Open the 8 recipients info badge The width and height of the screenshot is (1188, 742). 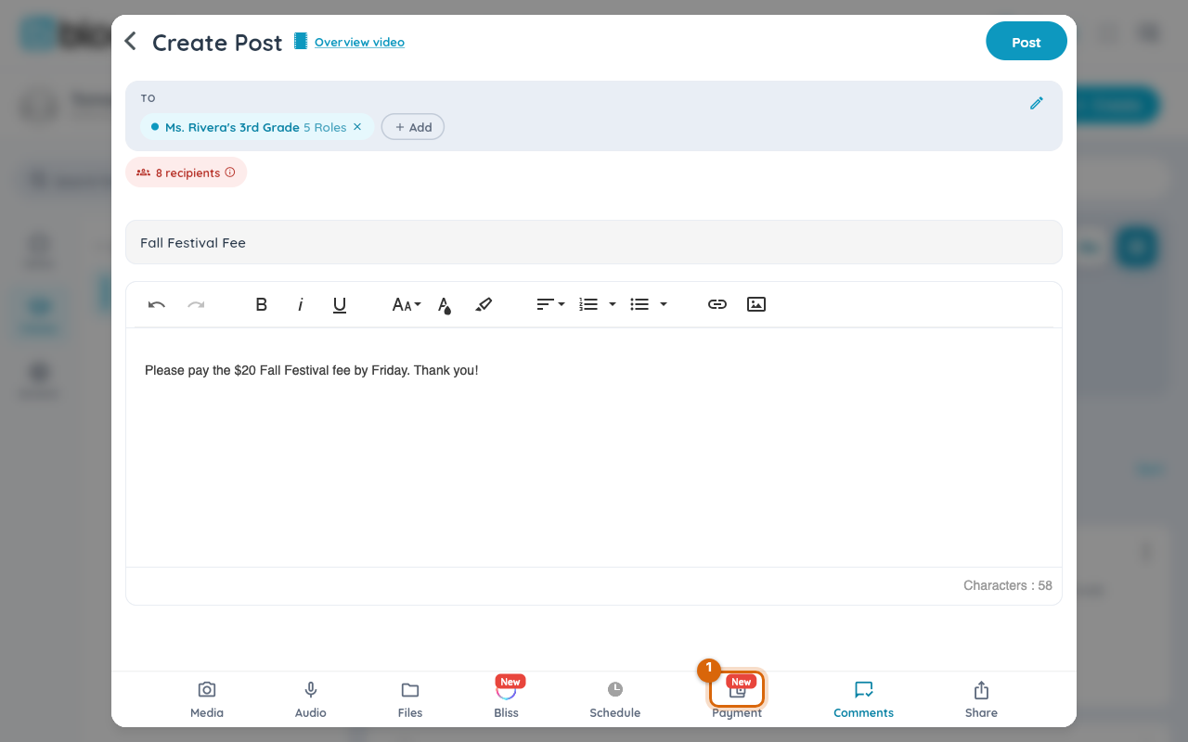click(187, 173)
